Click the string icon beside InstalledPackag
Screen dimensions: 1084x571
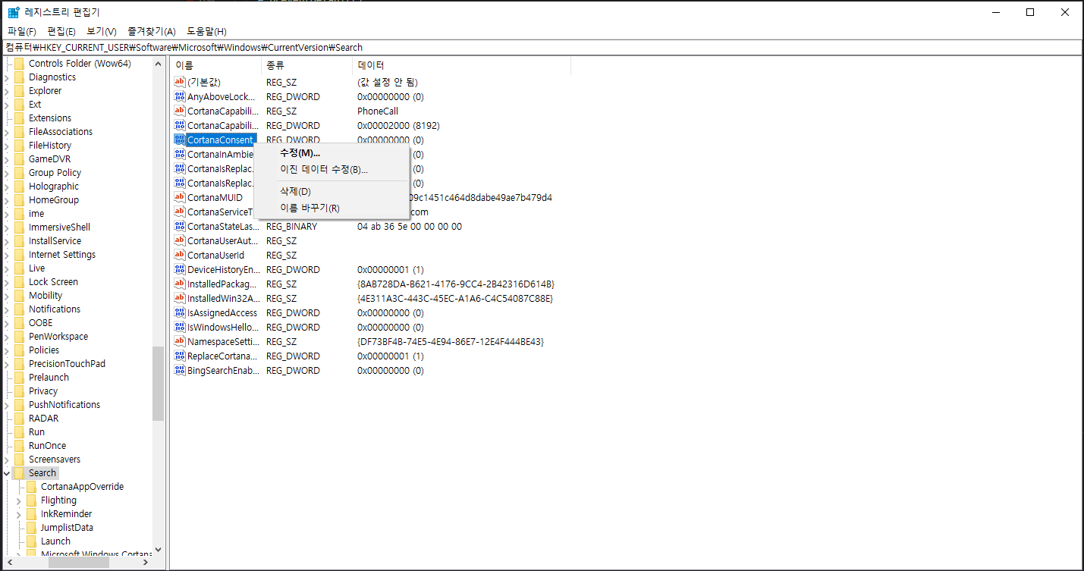pos(180,284)
